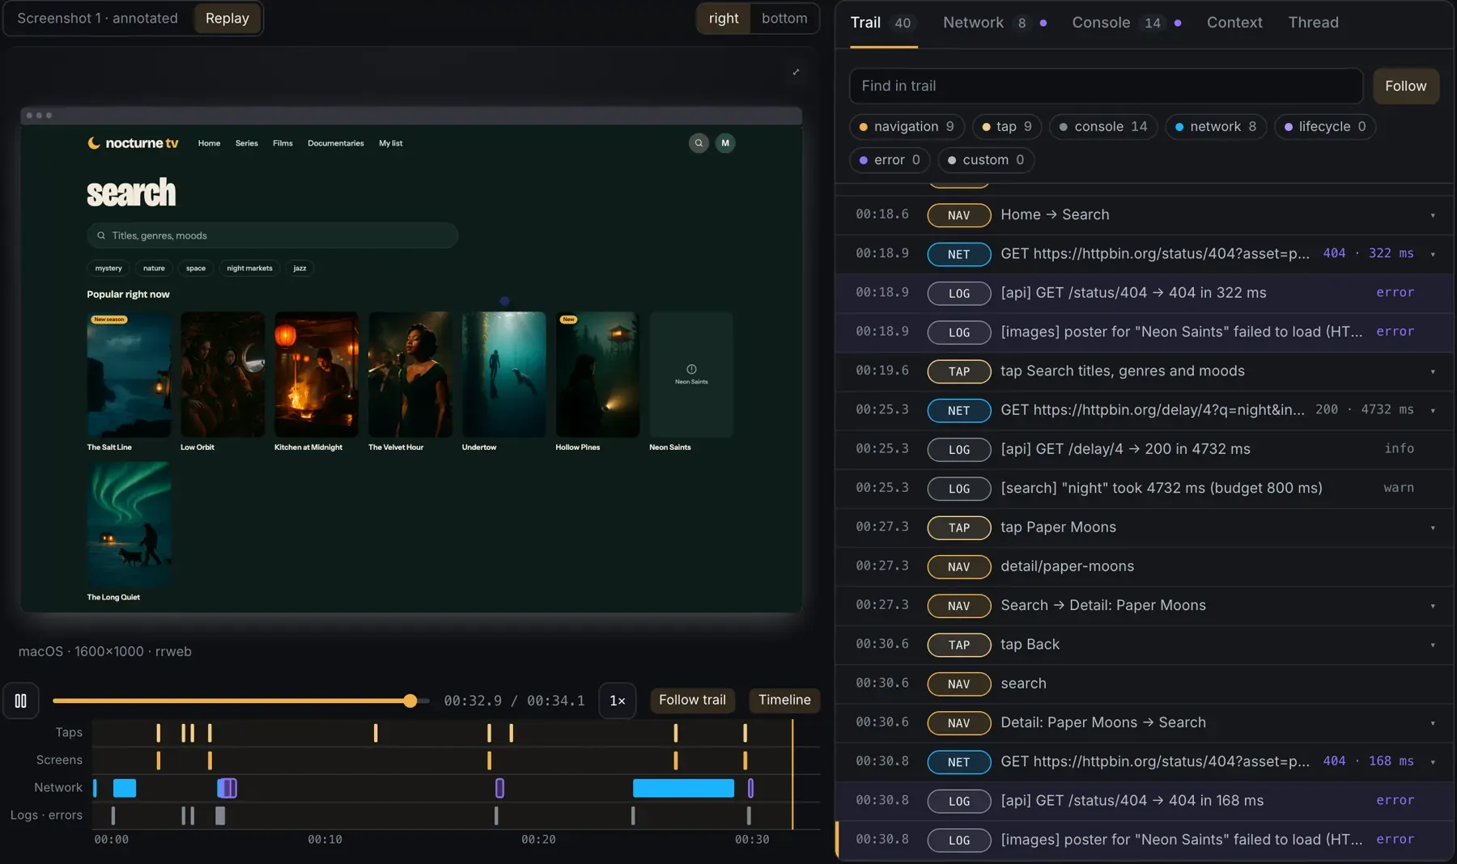Open the Context tab
The height and width of the screenshot is (864, 1457).
tap(1234, 23)
